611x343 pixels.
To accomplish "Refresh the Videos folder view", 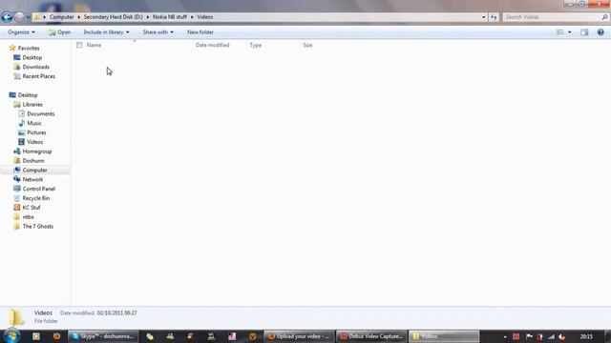I will [x=494, y=17].
